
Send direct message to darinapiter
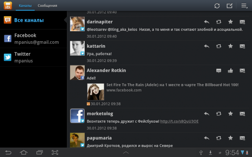[242, 22]
